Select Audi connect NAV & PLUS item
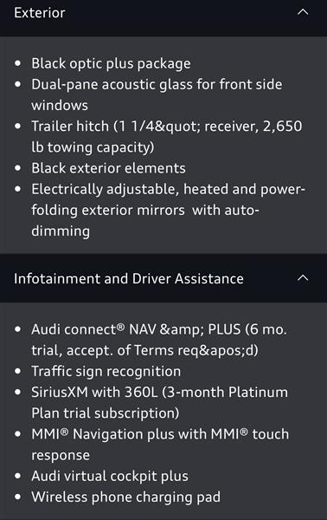The image size is (327, 520). (159, 340)
